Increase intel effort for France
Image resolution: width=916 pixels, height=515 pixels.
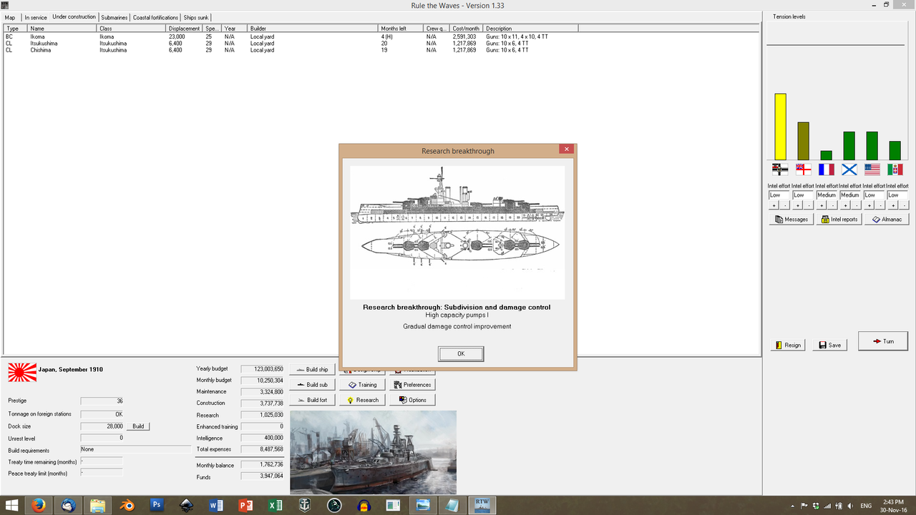(822, 205)
